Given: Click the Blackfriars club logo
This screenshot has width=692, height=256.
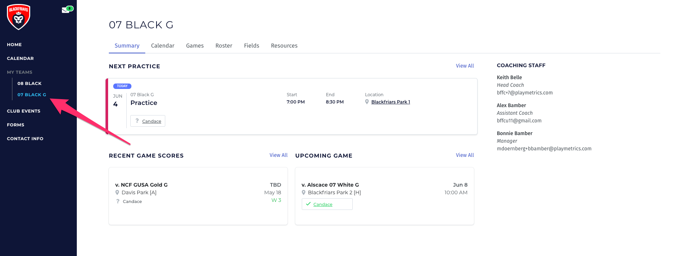Looking at the screenshot, I should [19, 17].
